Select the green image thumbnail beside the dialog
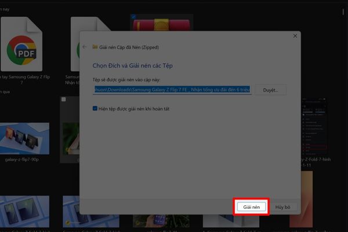This screenshot has height=232, width=348. tap(70, 130)
